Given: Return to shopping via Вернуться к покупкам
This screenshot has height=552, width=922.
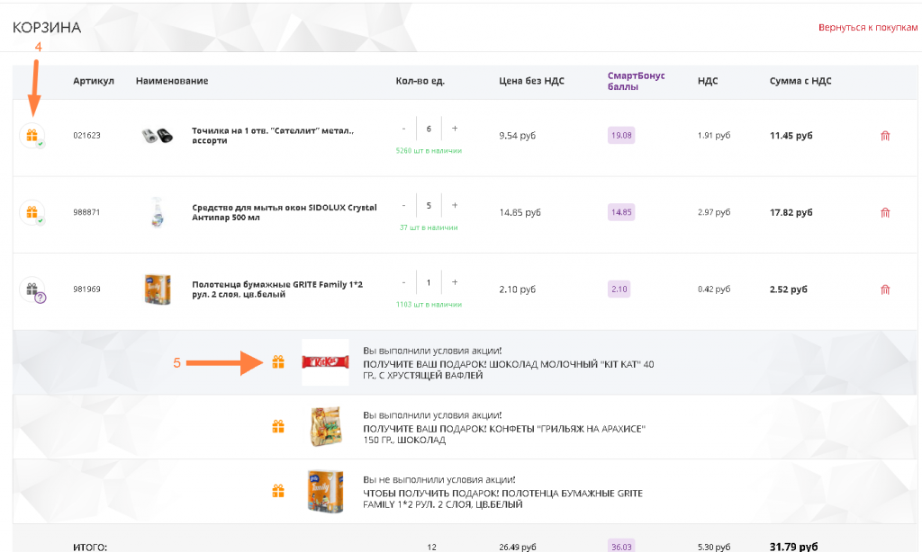Looking at the screenshot, I should [867, 28].
